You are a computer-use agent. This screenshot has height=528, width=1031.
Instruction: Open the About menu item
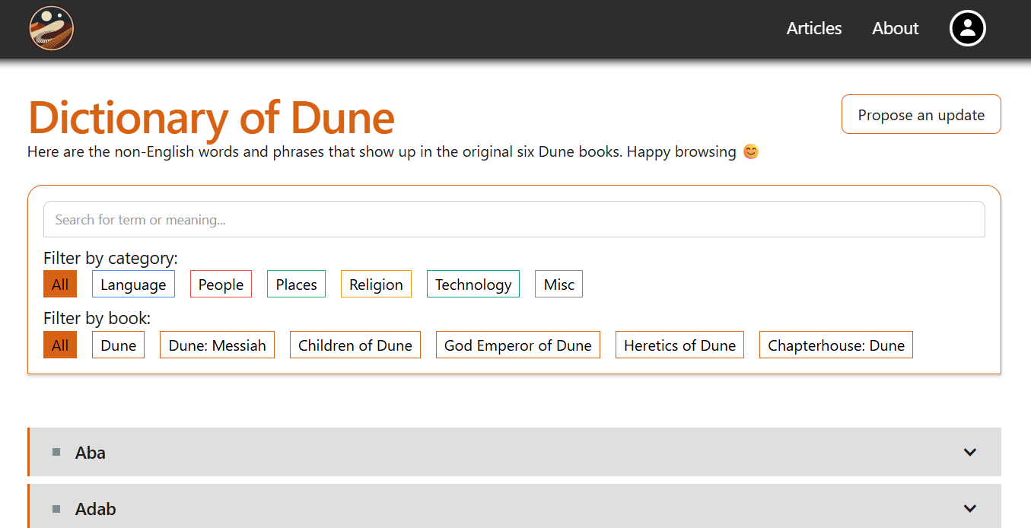(x=896, y=28)
